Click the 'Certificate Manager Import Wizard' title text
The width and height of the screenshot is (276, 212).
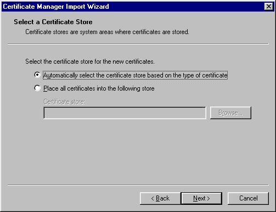tap(56, 7)
